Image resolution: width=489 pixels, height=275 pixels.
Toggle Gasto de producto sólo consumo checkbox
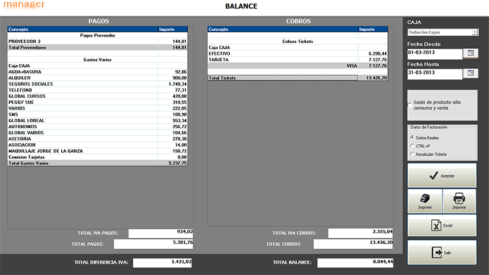(410, 106)
